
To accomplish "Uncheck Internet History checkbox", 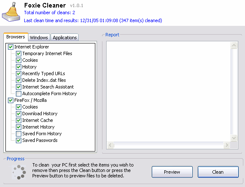I will 18,127.
